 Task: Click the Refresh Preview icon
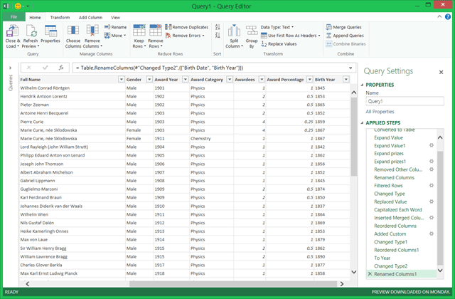(x=31, y=32)
